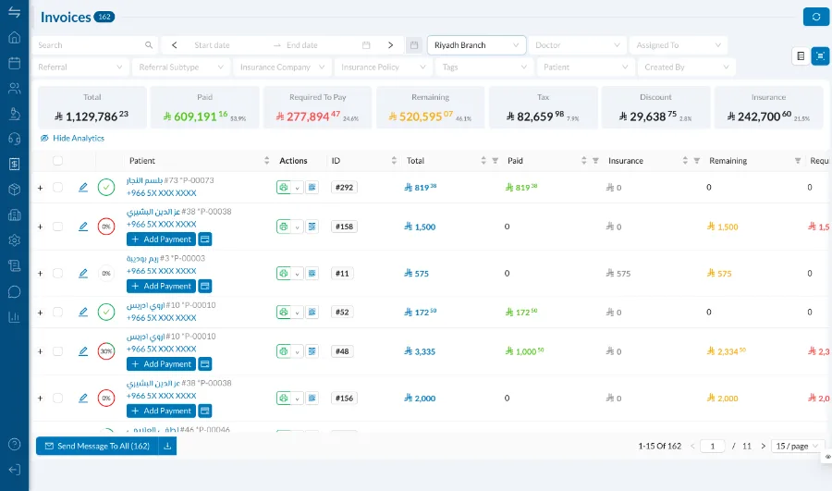This screenshot has height=491, width=832.
Task: Click Add Payment for invoice #11
Action: 161,286
